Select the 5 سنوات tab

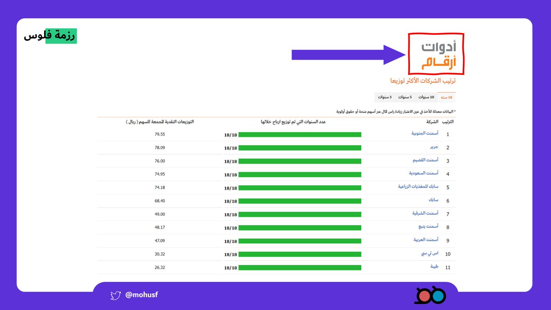[x=405, y=97]
